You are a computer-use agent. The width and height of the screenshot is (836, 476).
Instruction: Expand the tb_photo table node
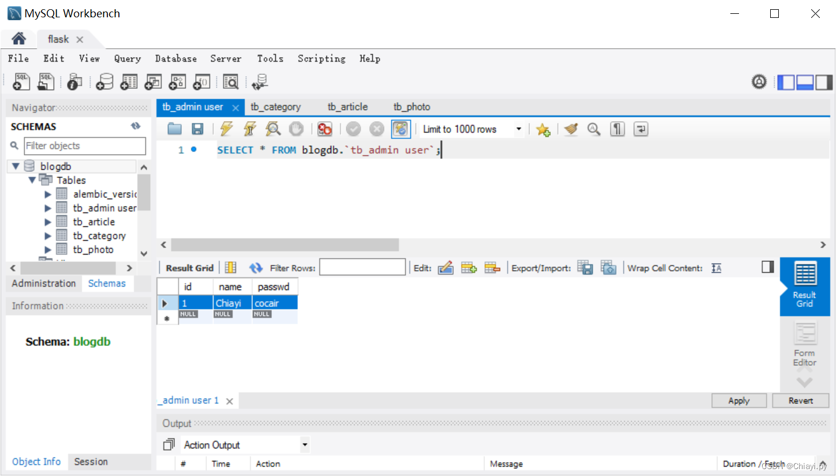(x=48, y=250)
